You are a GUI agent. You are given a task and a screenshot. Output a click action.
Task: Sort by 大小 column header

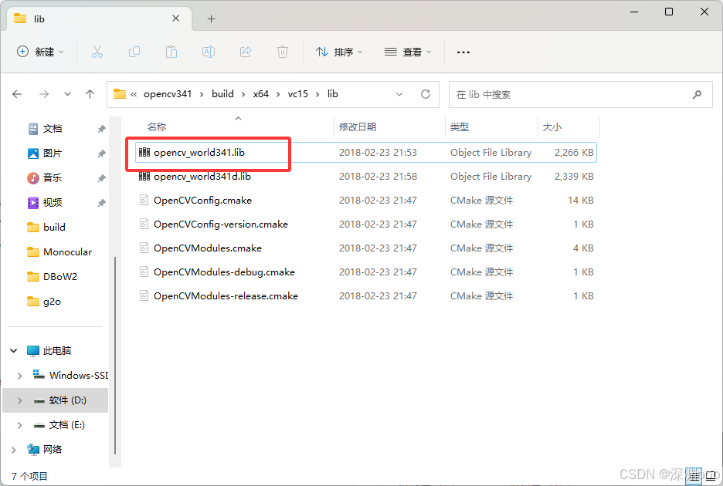pyautogui.click(x=569, y=127)
